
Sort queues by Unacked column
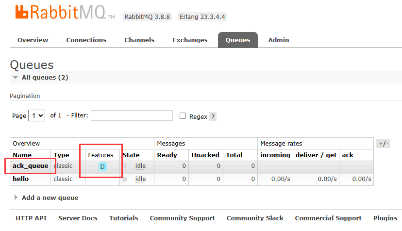[x=205, y=155]
